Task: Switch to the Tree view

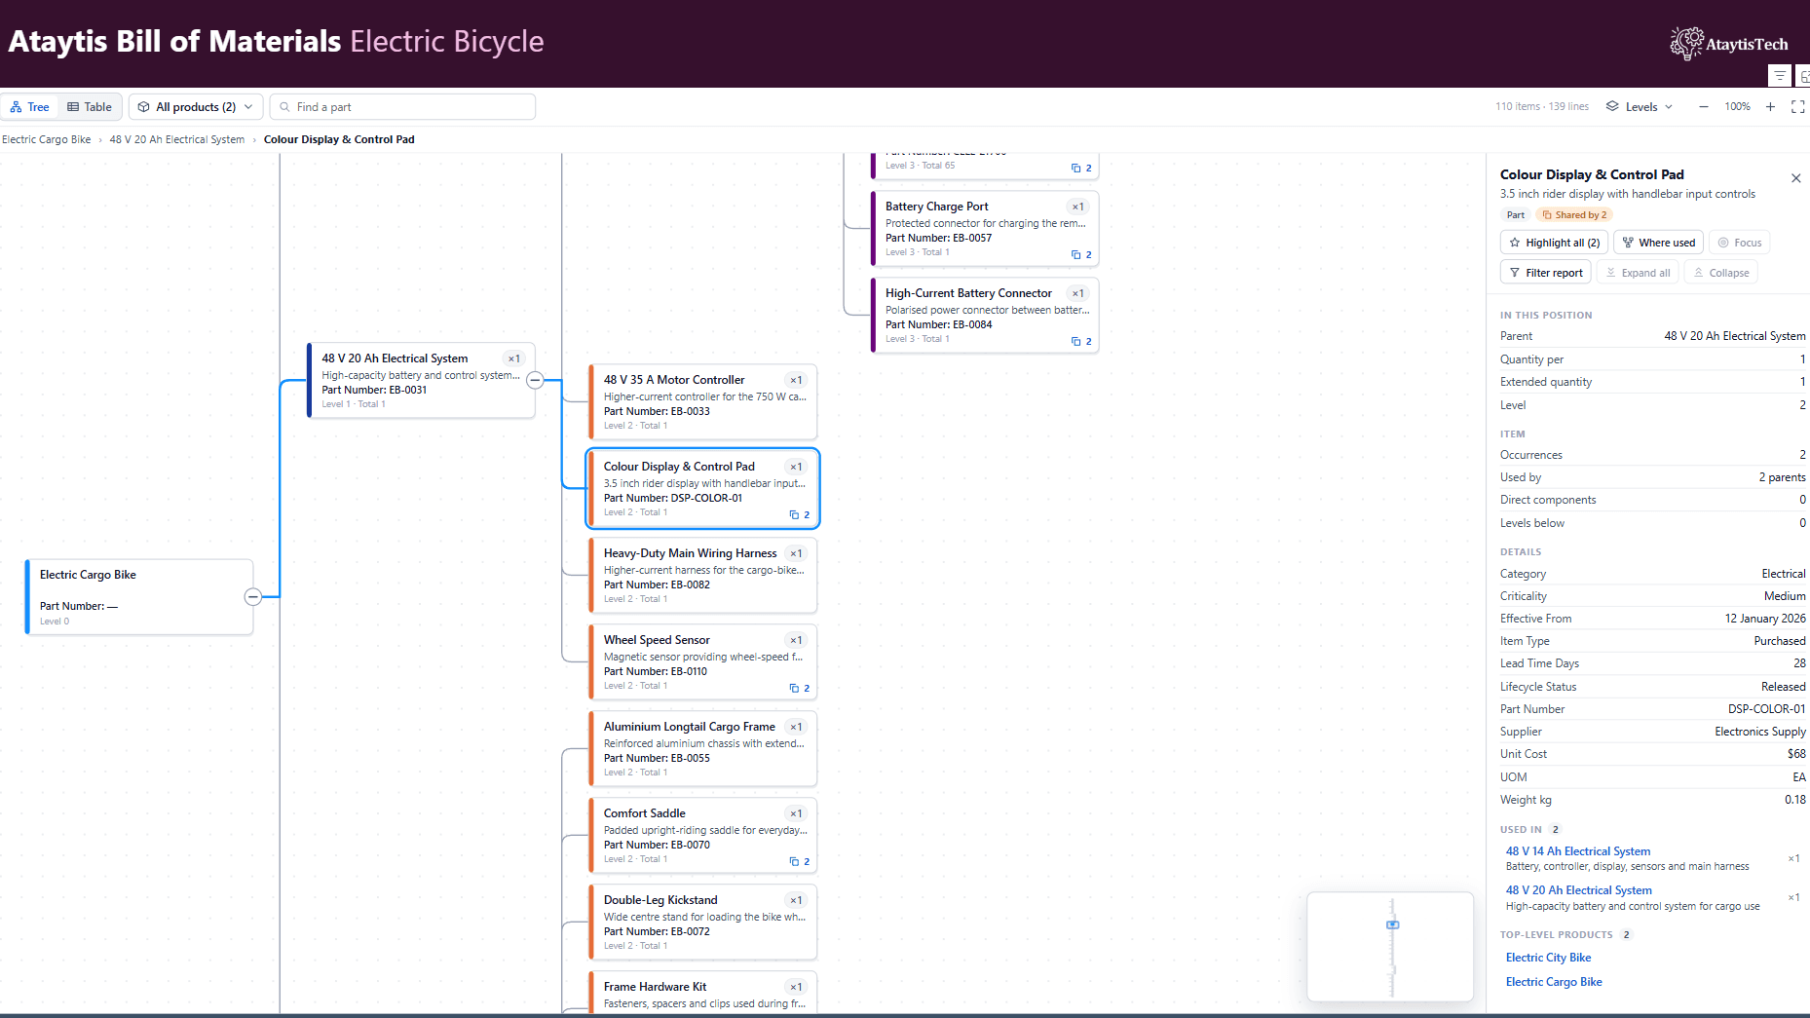Action: click(30, 107)
